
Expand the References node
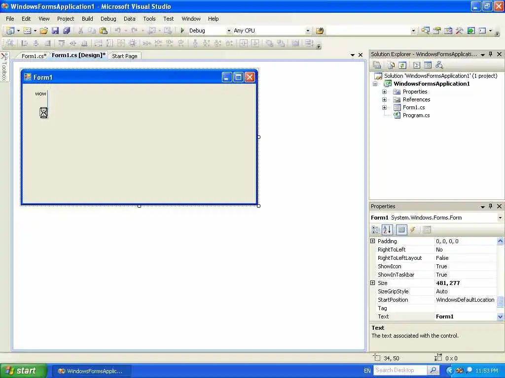(384, 99)
